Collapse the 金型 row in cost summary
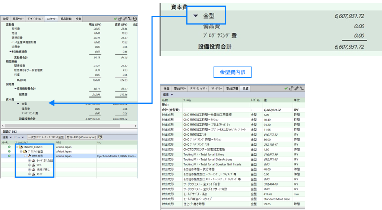 click(x=18, y=104)
